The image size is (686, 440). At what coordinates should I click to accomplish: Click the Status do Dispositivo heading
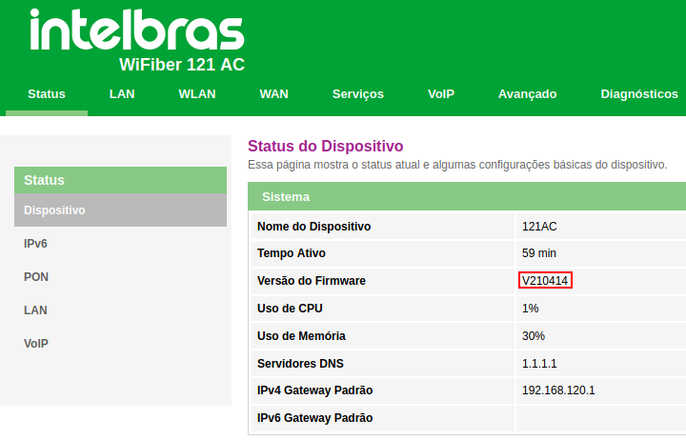click(x=326, y=146)
